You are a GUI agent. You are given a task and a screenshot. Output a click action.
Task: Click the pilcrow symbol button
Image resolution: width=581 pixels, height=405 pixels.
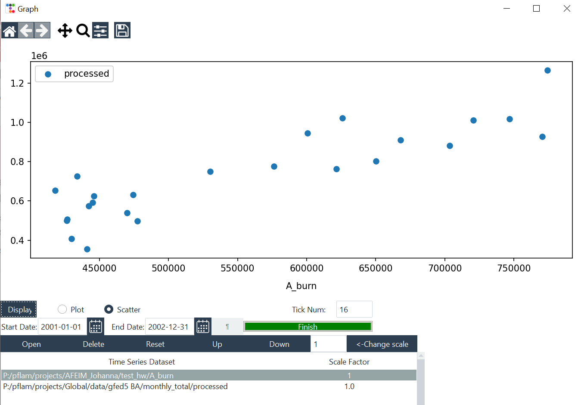[x=227, y=327]
